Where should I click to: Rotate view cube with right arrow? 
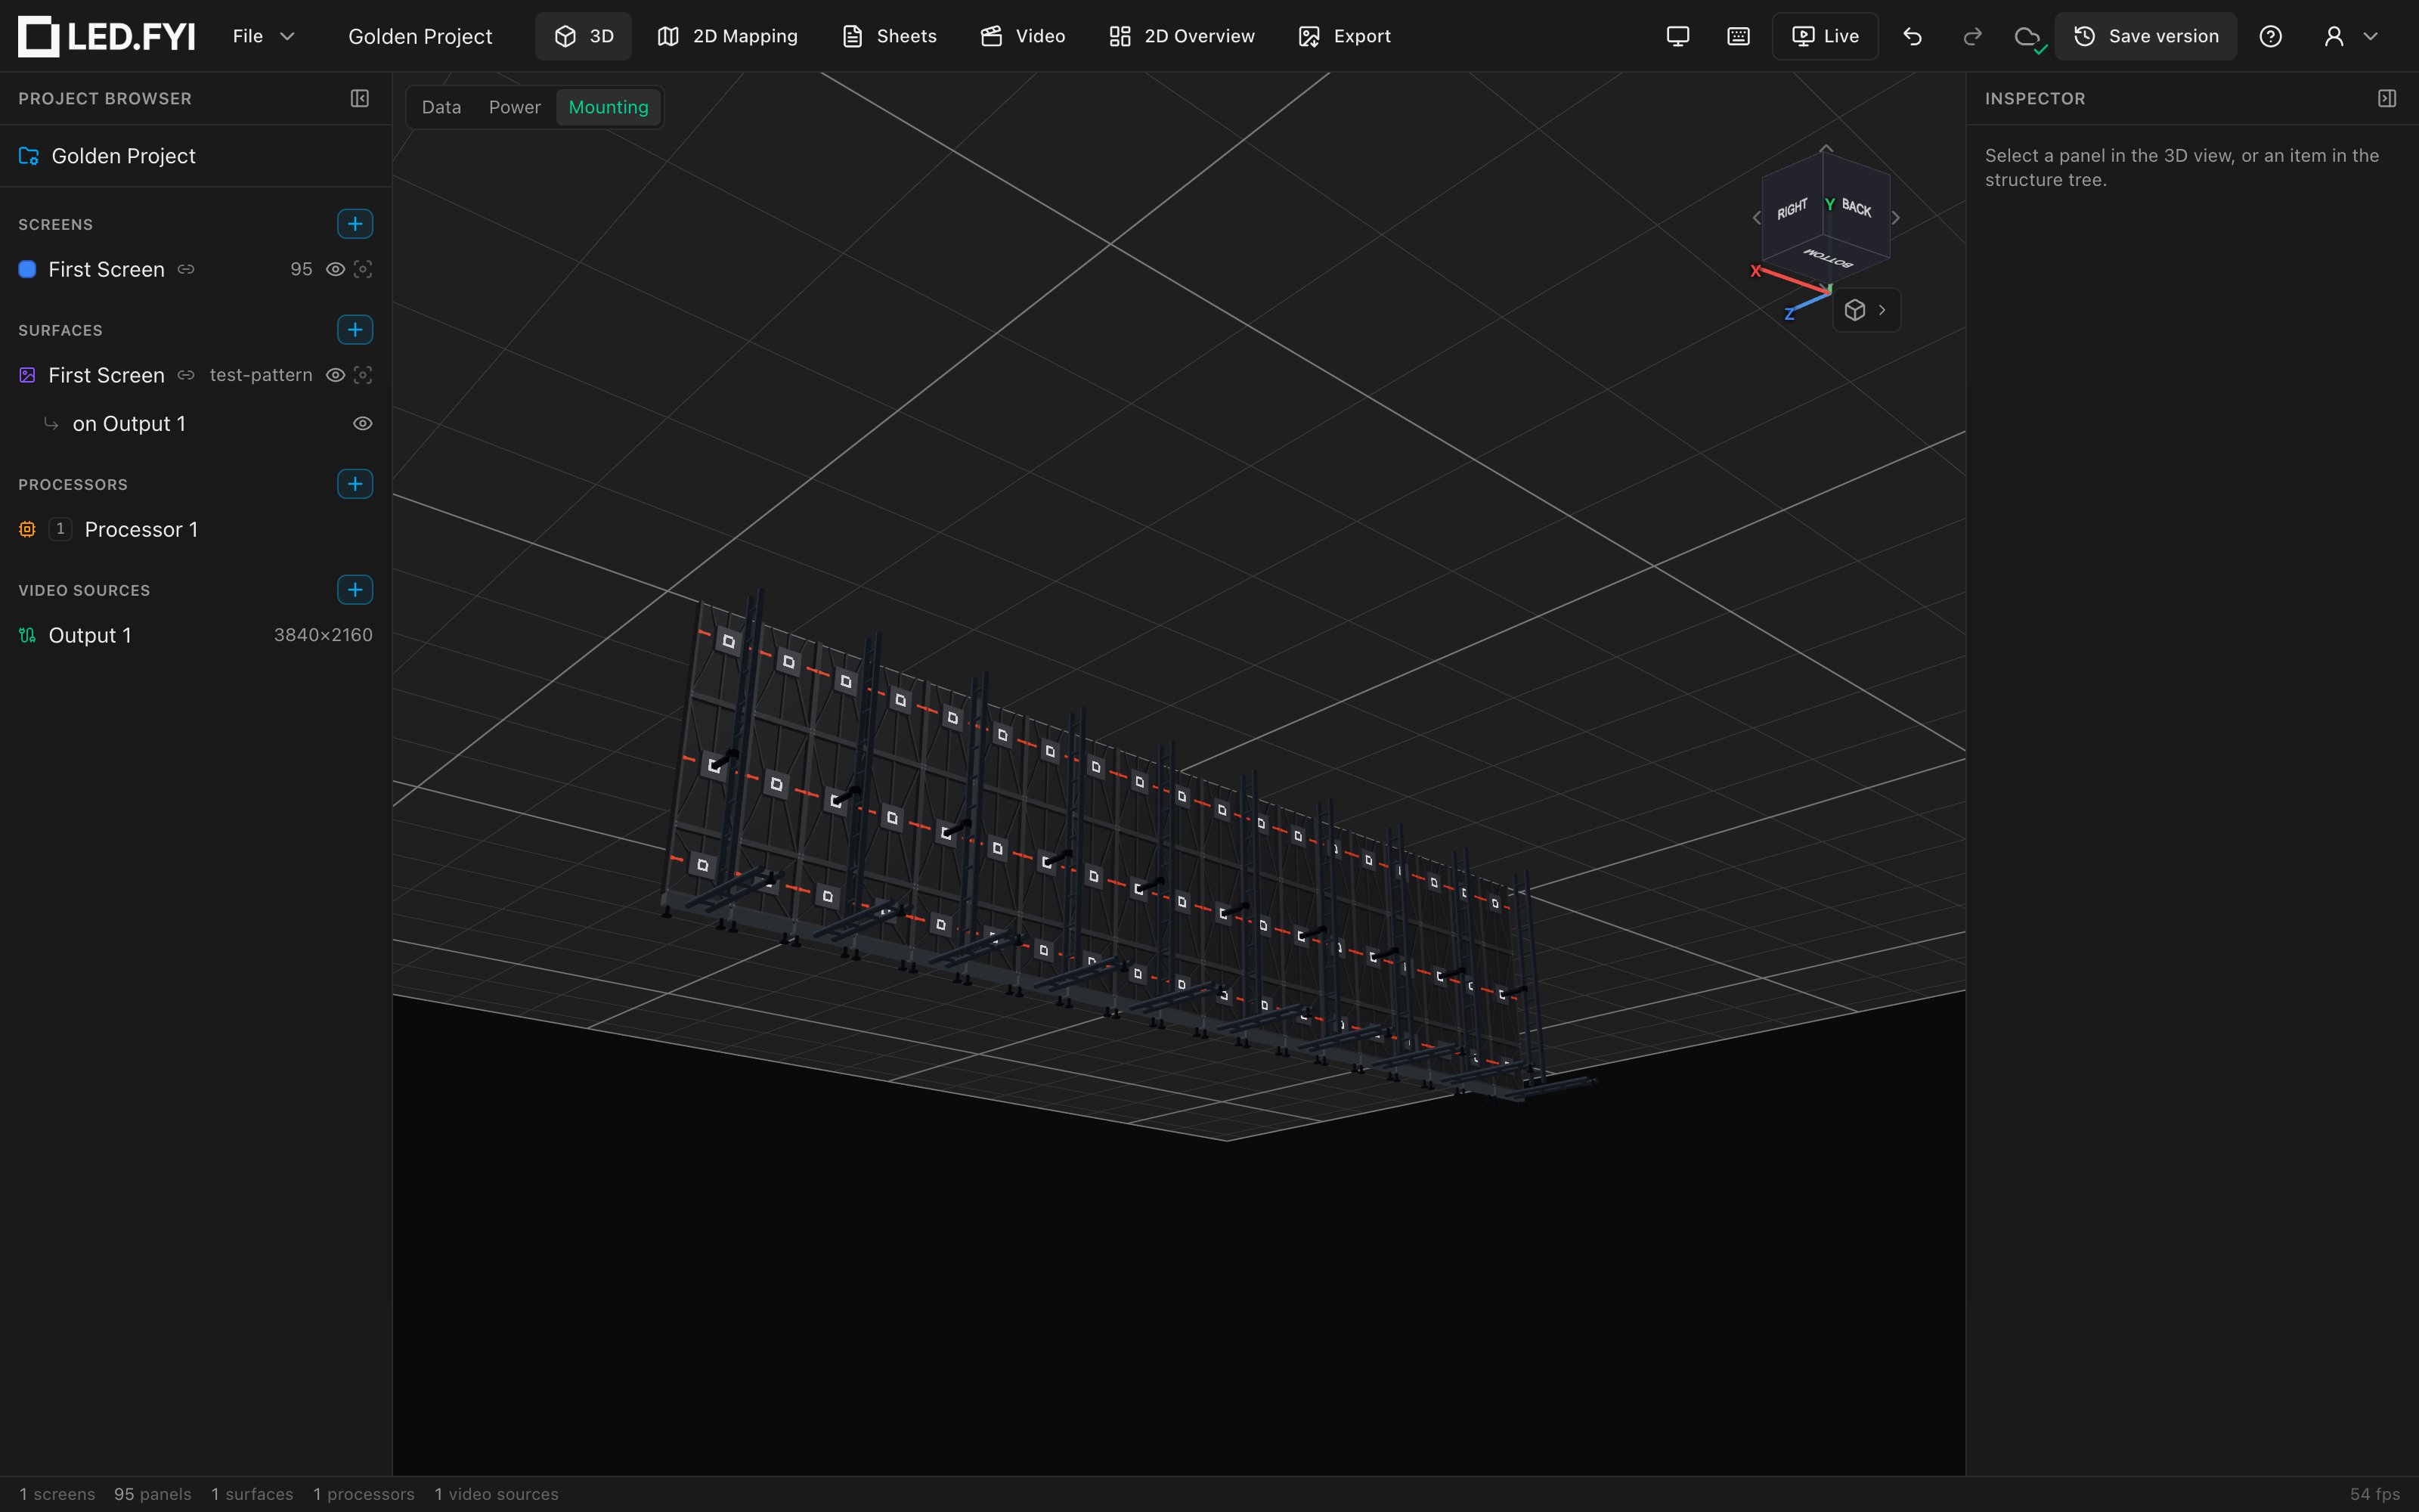pos(1896,217)
